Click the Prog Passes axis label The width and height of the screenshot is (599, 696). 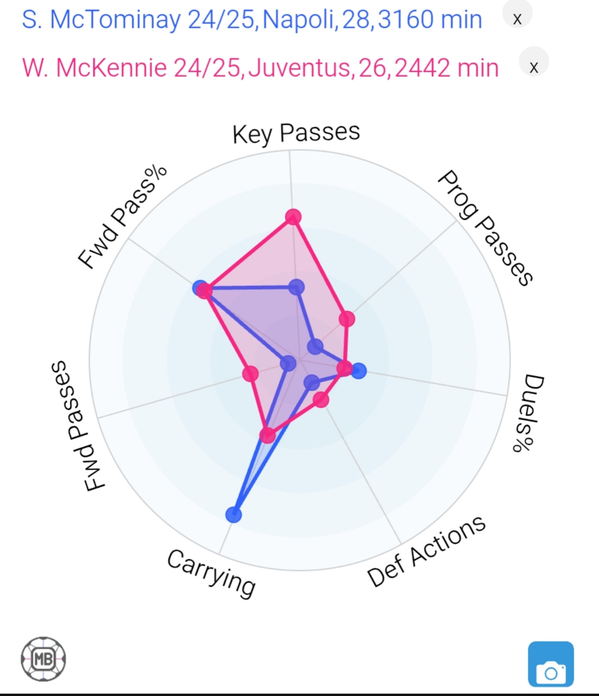(x=485, y=228)
